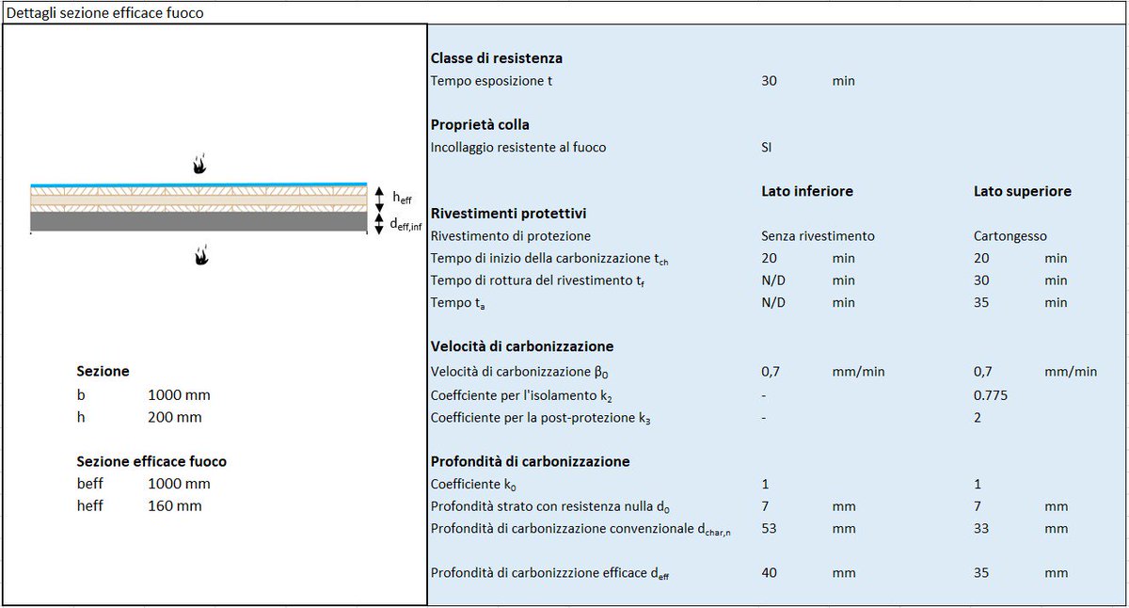Select the 'Proprietà colla' heading
The image size is (1129, 608).
[x=480, y=124]
